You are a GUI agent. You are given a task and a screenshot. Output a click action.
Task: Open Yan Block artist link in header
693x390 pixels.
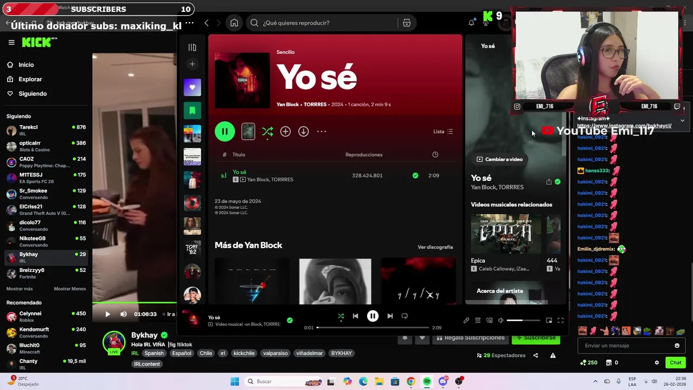(x=287, y=105)
